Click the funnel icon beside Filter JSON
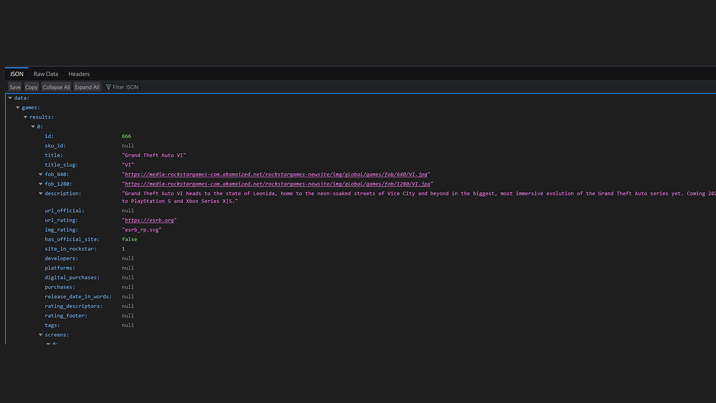Viewport: 716px width, 403px height. [x=109, y=87]
